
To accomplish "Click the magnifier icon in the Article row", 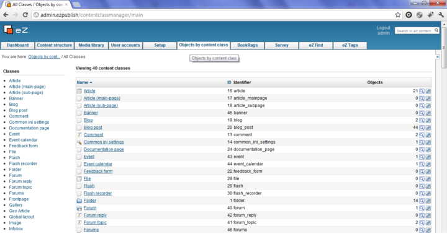I will point(422,91).
